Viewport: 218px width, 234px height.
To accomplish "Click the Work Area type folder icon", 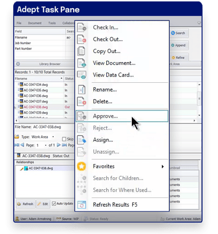I will click(x=17, y=137).
